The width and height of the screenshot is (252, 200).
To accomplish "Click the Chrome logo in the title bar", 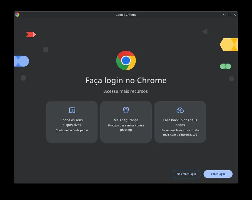I will [x=17, y=15].
